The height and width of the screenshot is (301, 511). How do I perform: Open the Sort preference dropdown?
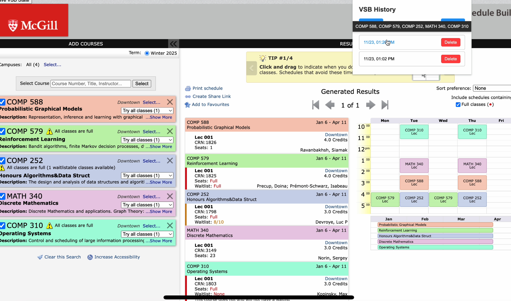(x=492, y=88)
